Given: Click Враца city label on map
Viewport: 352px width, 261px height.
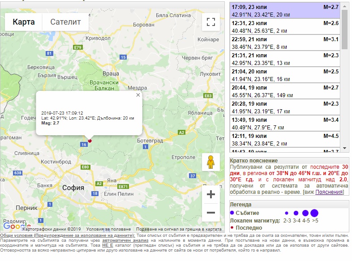Looking at the screenshot, I should [111, 73].
